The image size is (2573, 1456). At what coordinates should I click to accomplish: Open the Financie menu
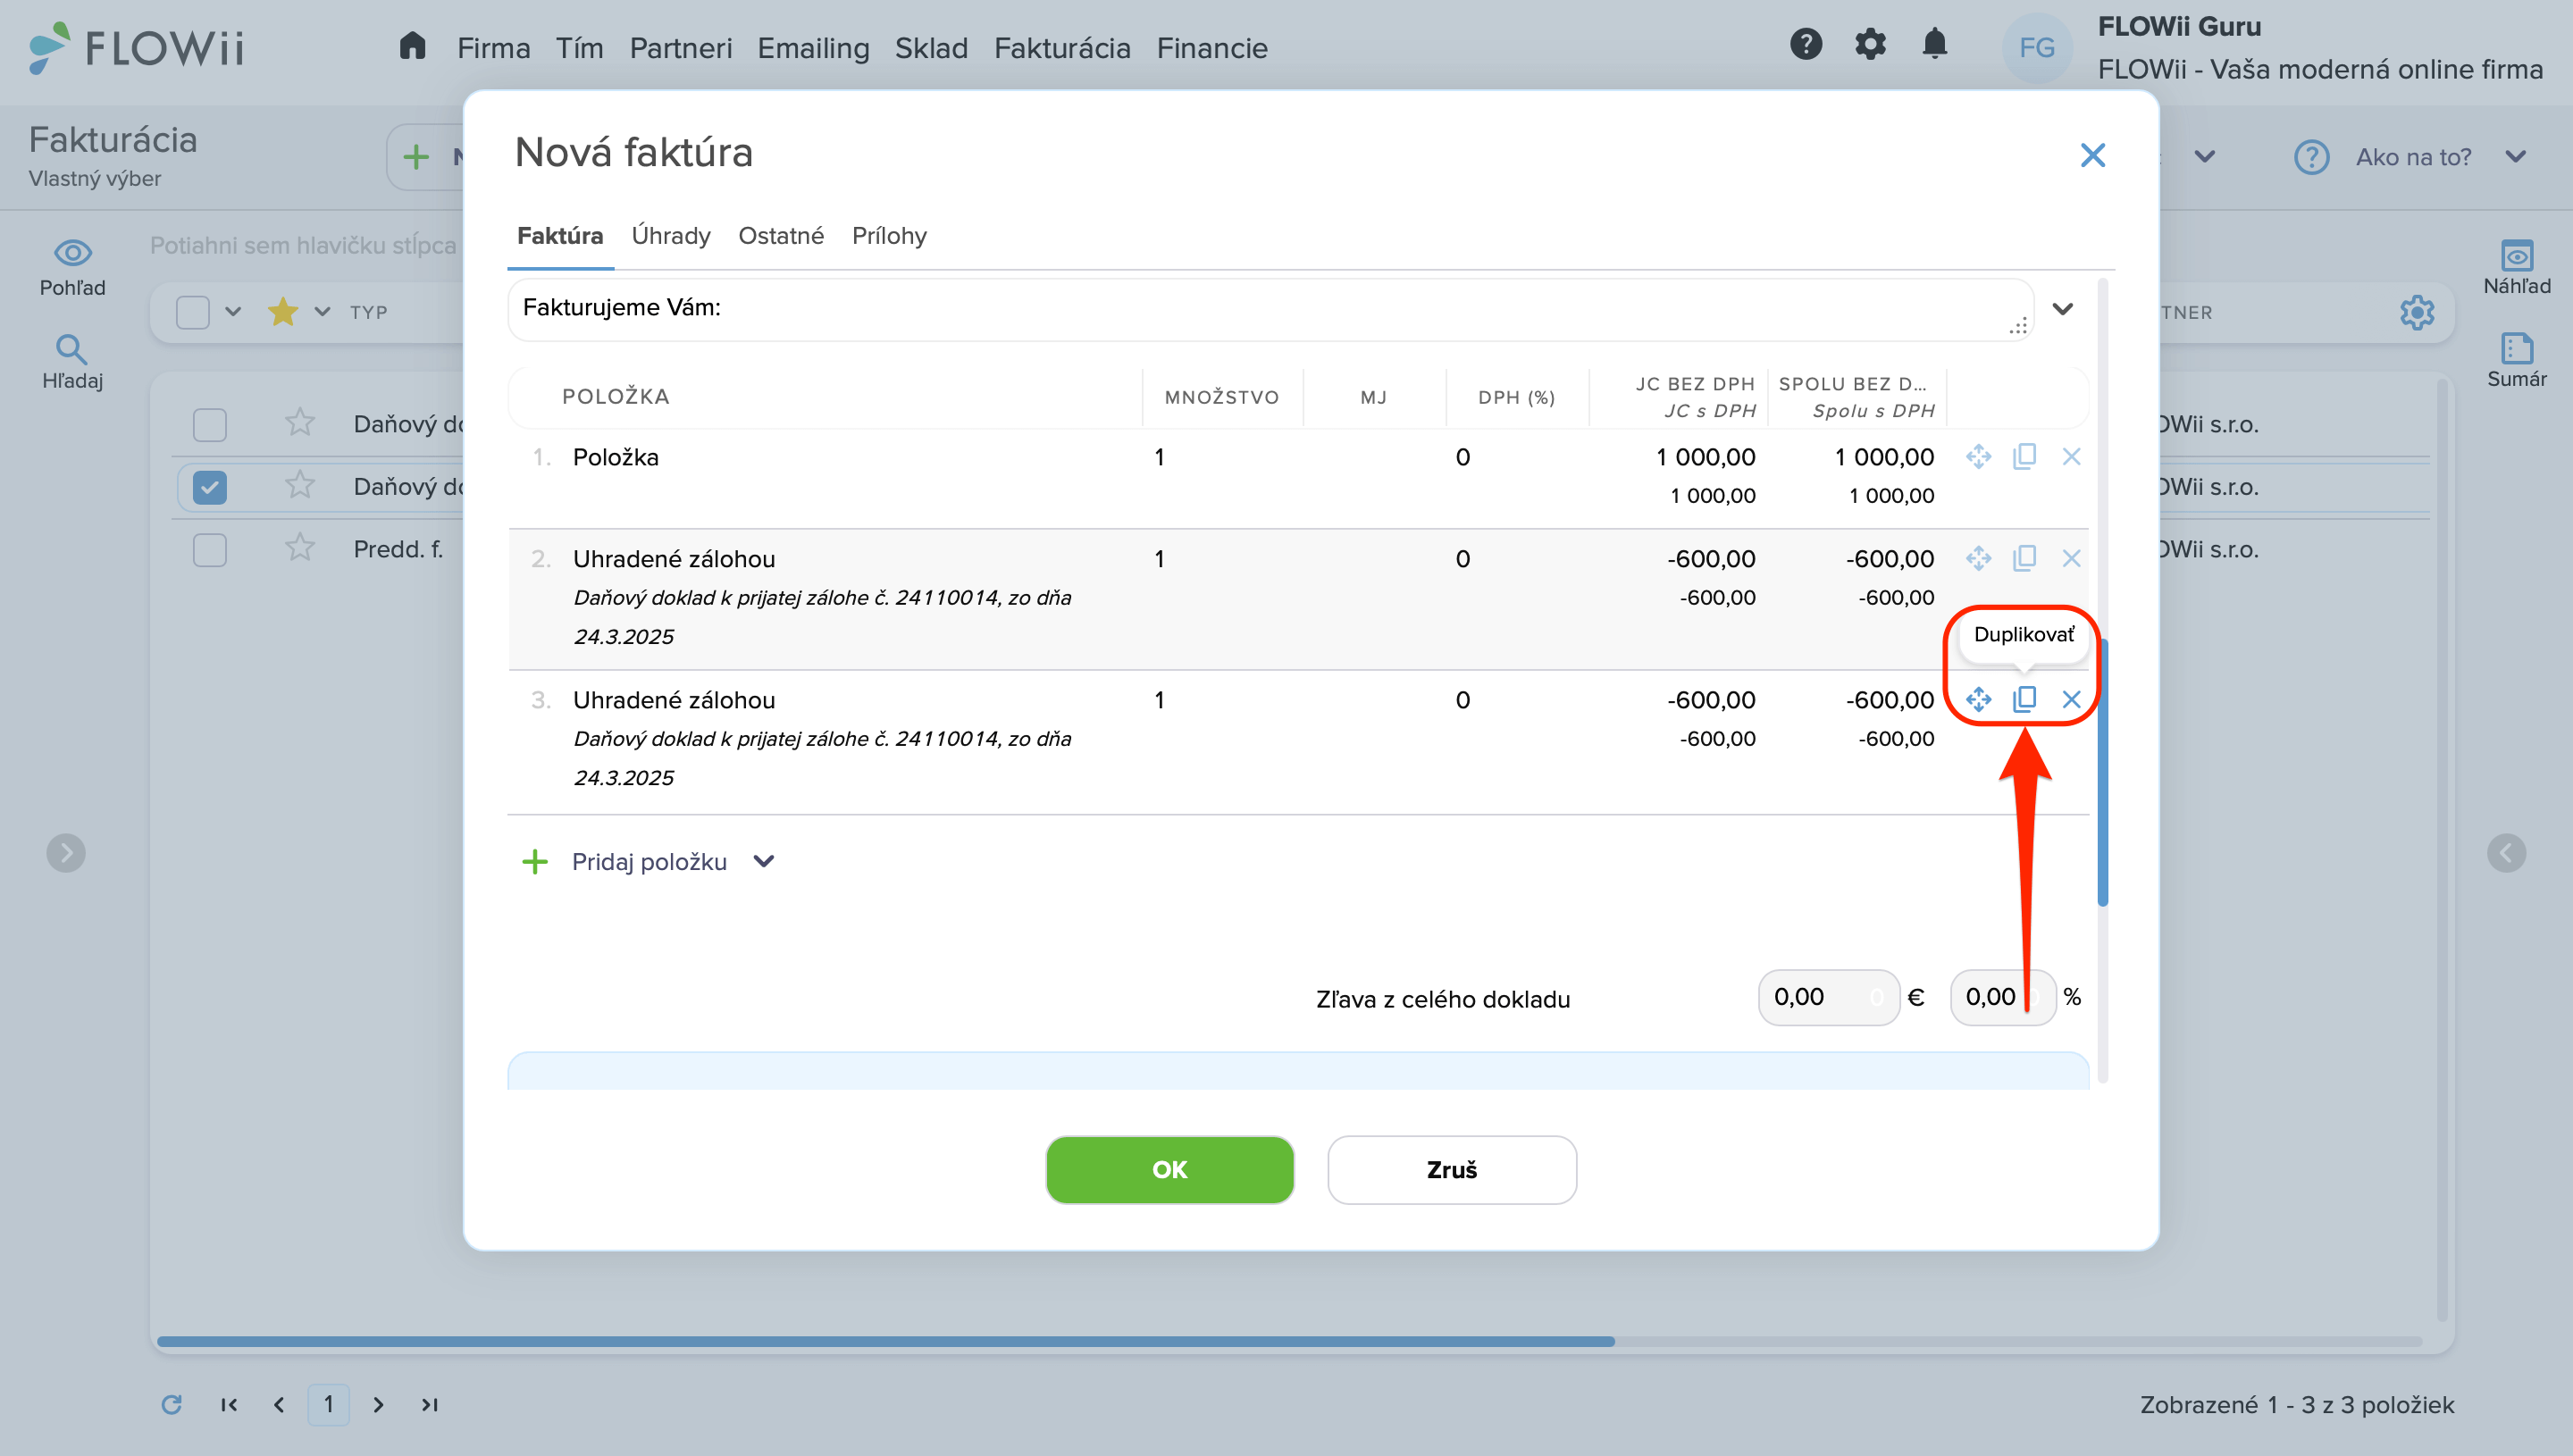point(1212,48)
